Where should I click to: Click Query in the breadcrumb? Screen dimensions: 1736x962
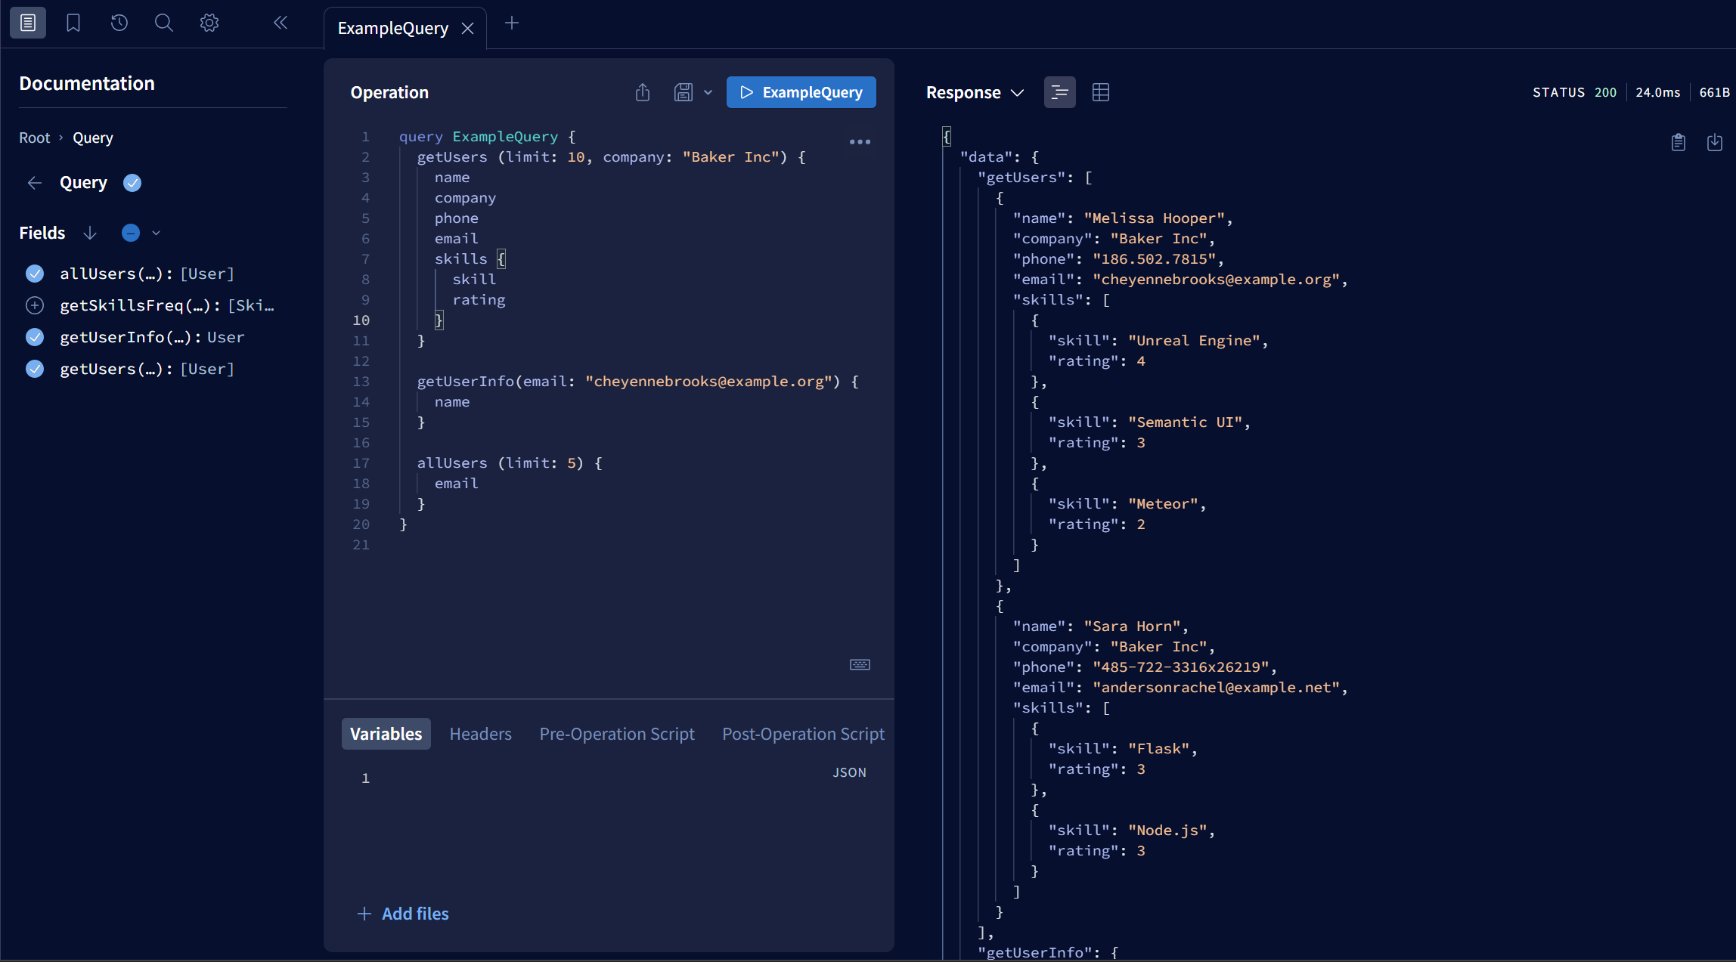[93, 138]
